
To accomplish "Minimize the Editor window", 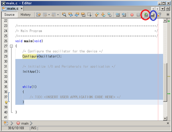I will 159,3.
